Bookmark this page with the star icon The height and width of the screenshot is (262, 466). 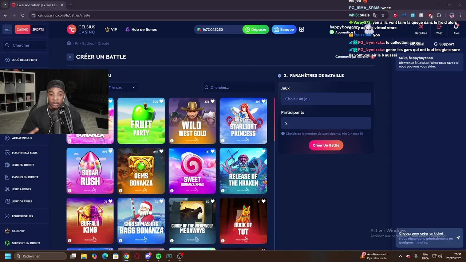click(x=383, y=15)
